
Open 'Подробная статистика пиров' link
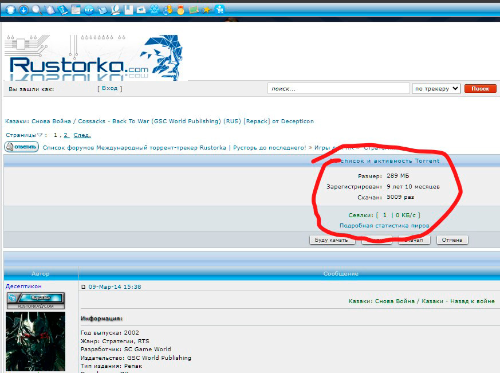click(384, 225)
